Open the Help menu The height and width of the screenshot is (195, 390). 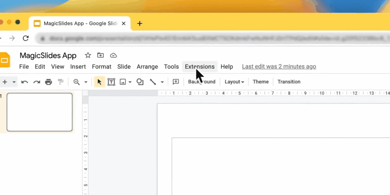pyautogui.click(x=227, y=66)
